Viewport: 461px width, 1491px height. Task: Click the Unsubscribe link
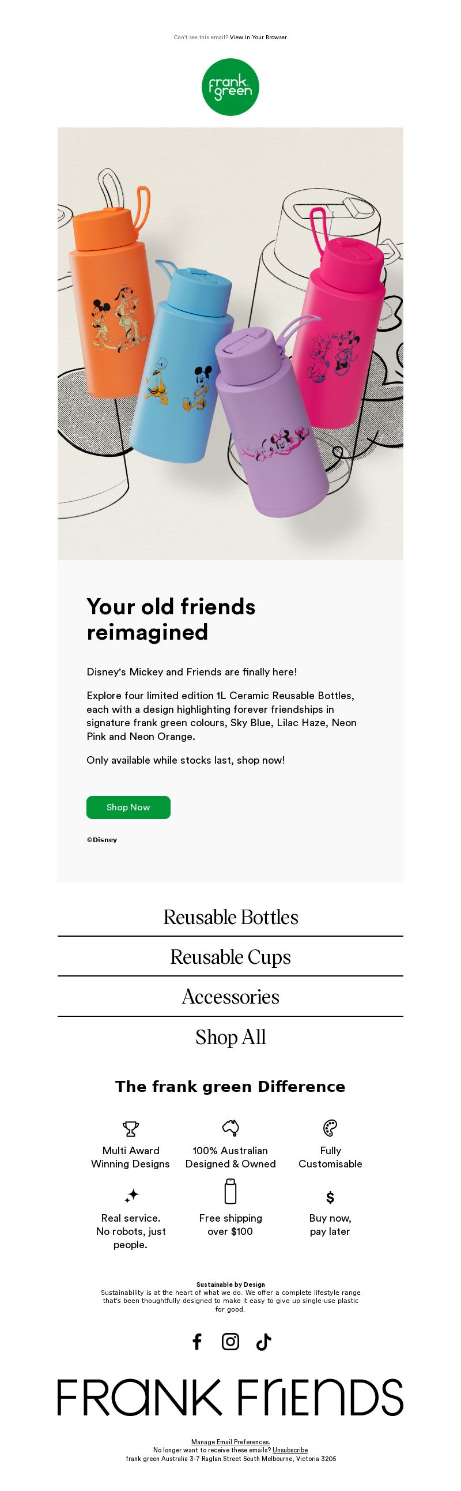(x=290, y=1449)
